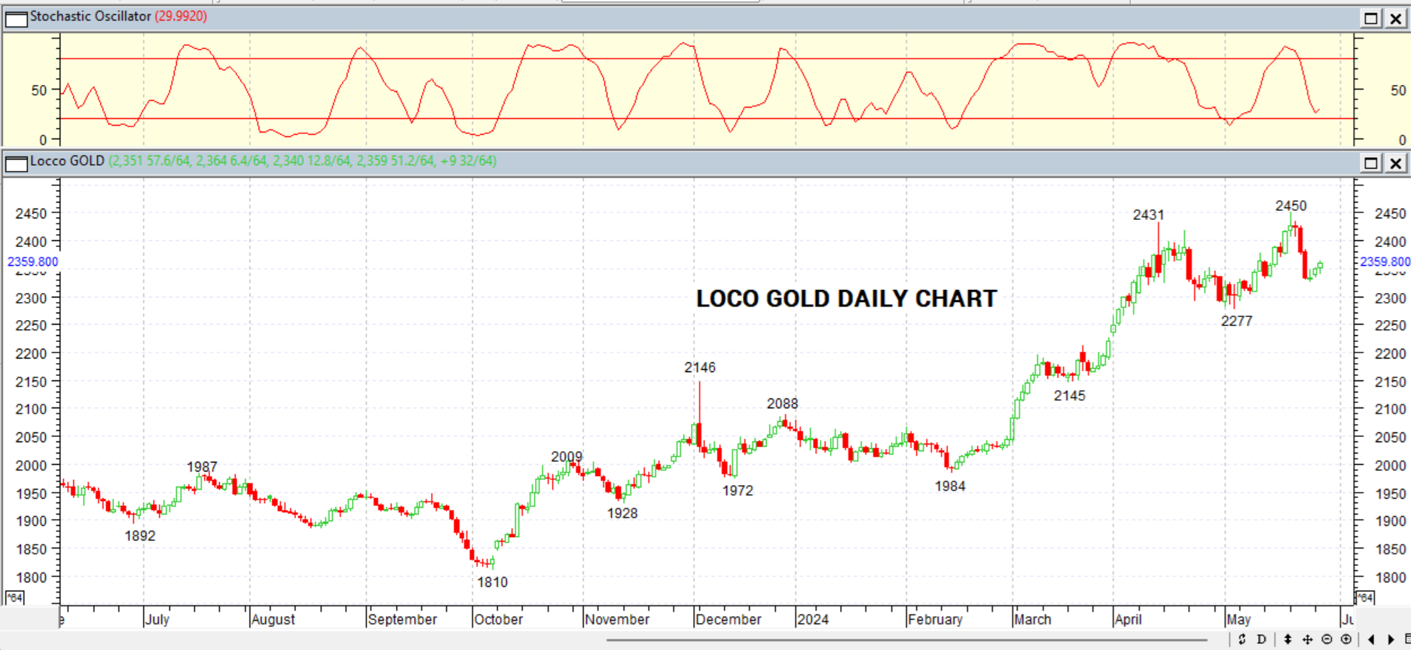Click the blue 2359.800 price marker on the right axis
The image size is (1411, 650).
pos(1385,262)
